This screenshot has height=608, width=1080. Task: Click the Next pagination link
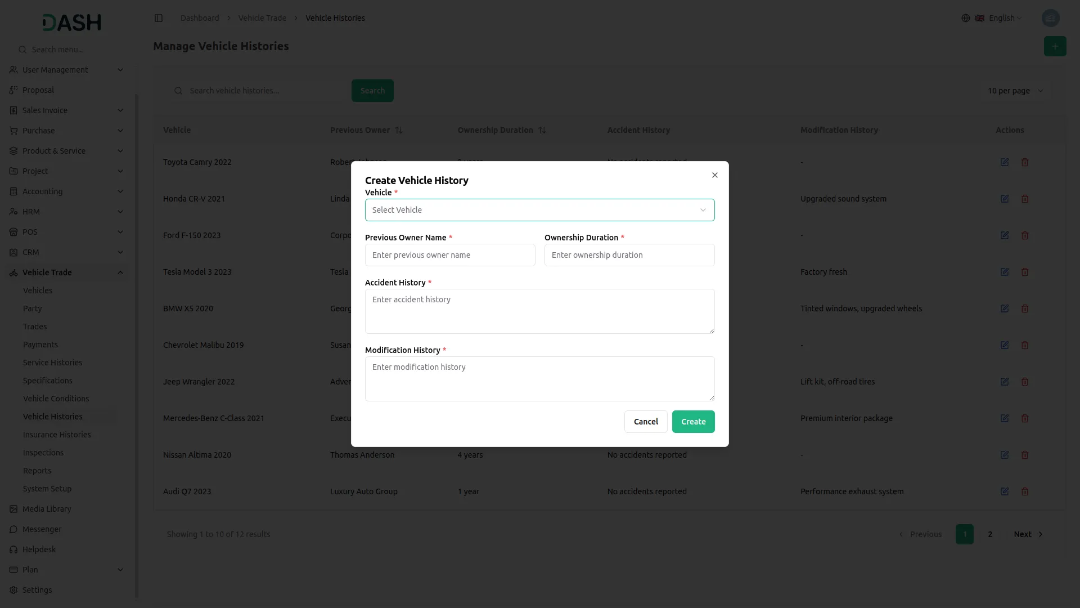click(x=1028, y=534)
